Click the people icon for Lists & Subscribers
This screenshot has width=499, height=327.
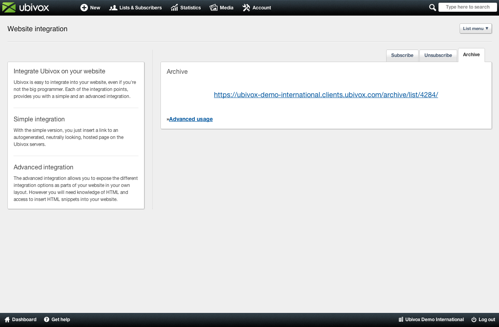(113, 7)
